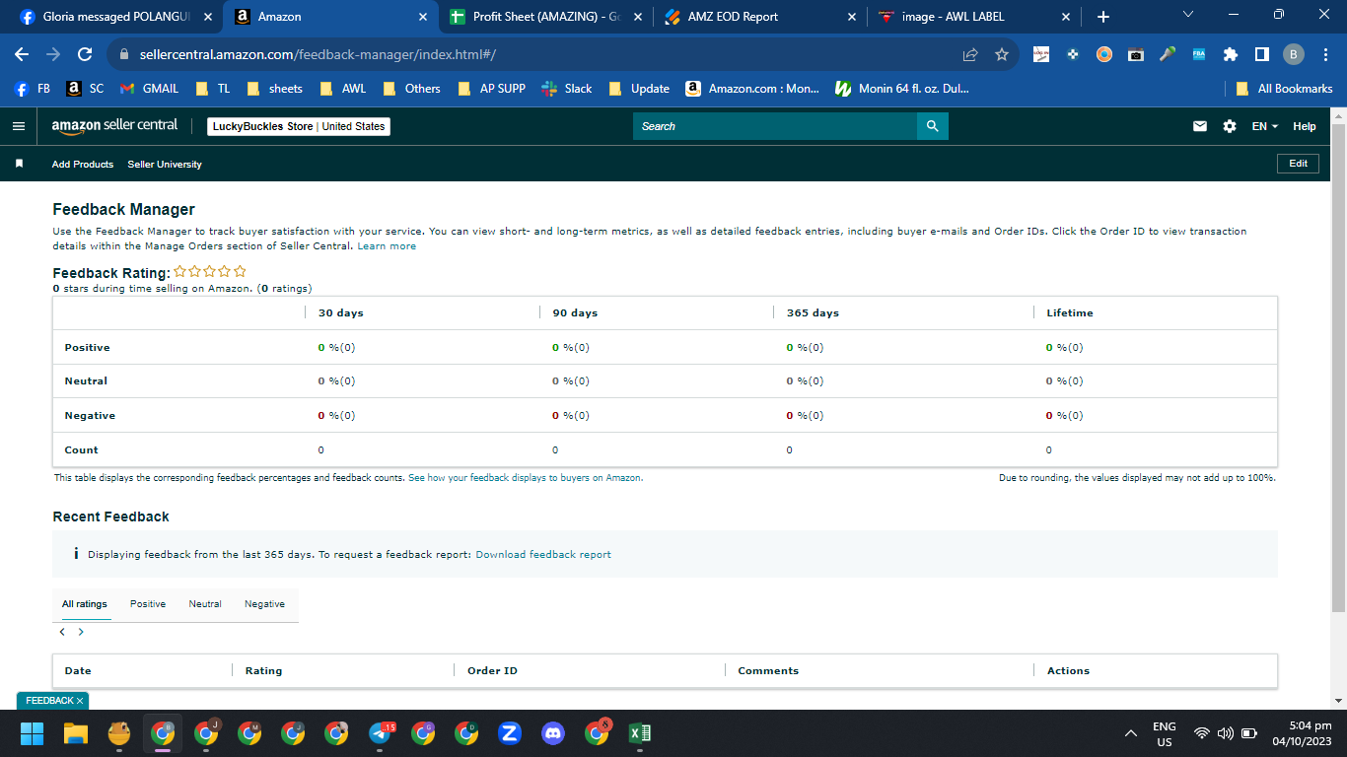Viewport: 1347px width, 757px height.
Task: Click the Seller Central search field
Action: click(775, 126)
